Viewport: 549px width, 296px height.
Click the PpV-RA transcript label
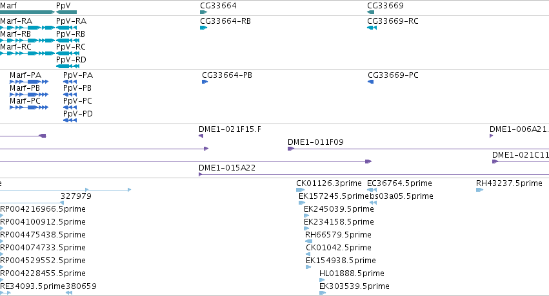(x=71, y=21)
